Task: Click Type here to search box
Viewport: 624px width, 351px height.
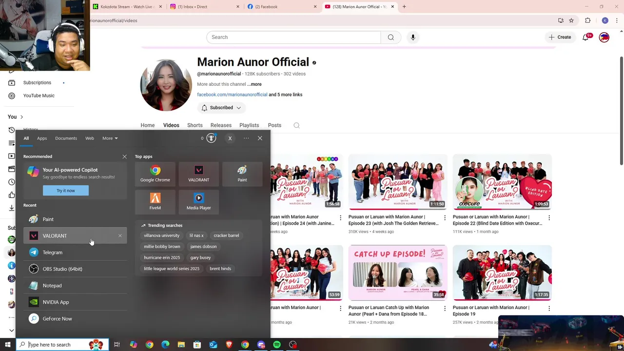Action: [62, 345]
